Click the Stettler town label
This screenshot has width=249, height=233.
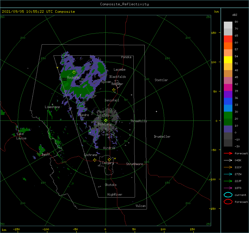[x=161, y=80]
